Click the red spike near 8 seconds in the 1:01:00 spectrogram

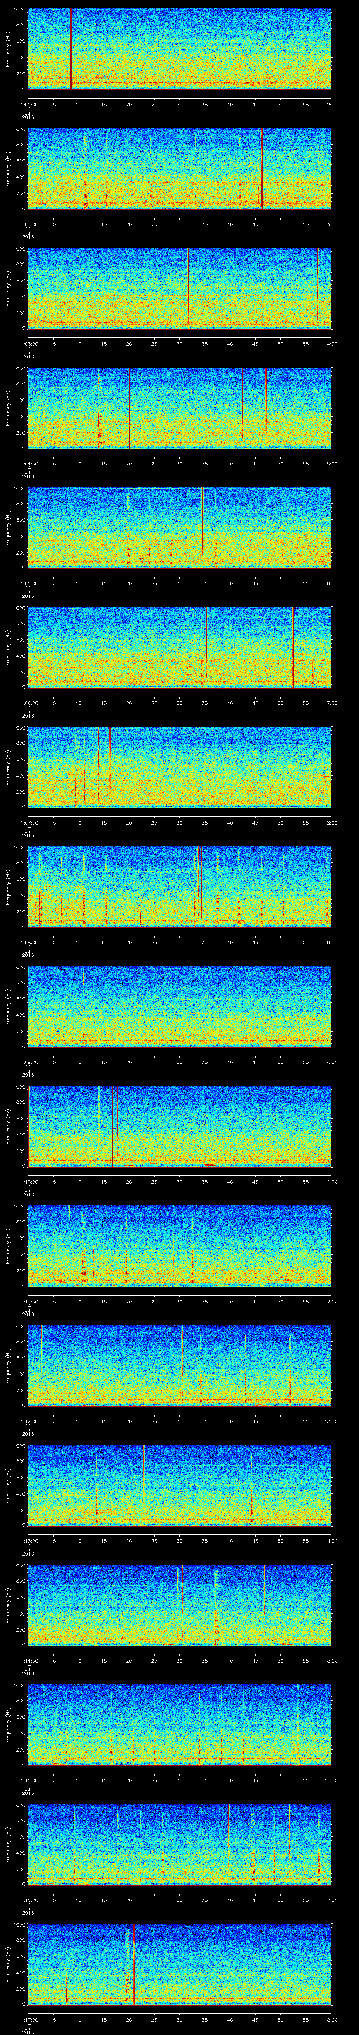pyautogui.click(x=71, y=47)
